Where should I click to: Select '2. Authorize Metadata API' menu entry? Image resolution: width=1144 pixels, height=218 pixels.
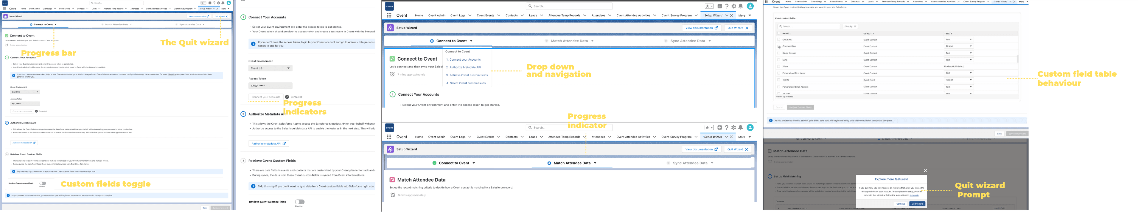(464, 67)
